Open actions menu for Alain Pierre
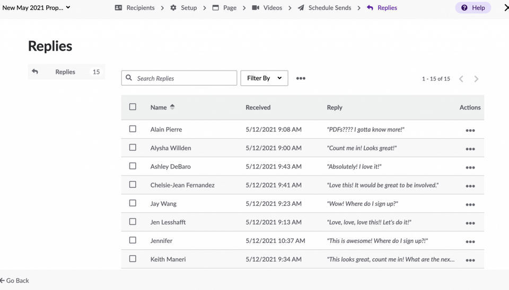 coord(470,130)
